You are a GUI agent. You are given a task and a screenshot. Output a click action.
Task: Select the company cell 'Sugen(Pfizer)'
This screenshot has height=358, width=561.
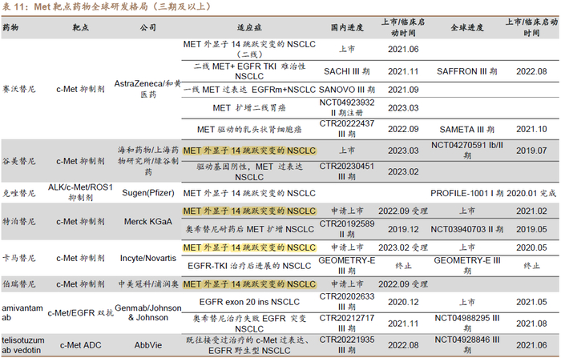tap(148, 193)
